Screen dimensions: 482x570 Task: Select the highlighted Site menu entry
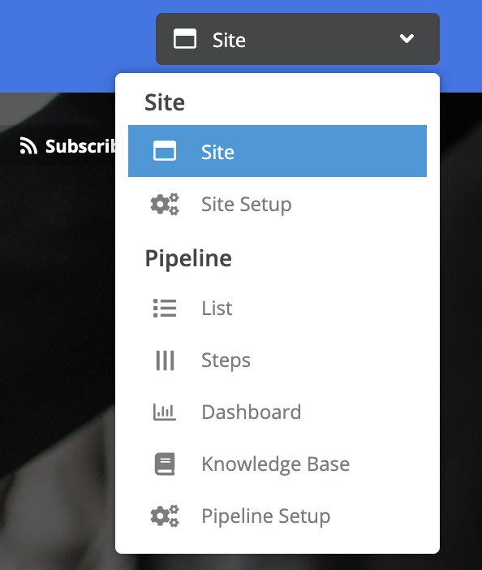278,151
